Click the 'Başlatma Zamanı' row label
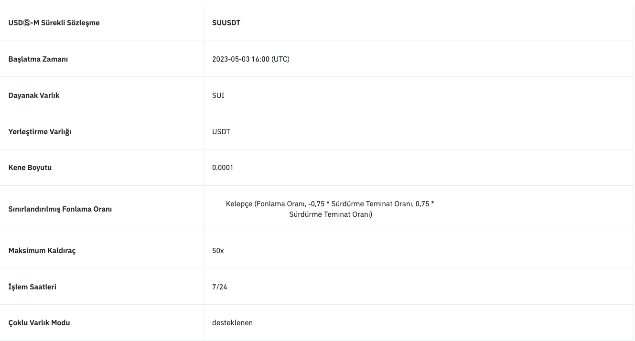The height and width of the screenshot is (341, 635). (x=38, y=59)
